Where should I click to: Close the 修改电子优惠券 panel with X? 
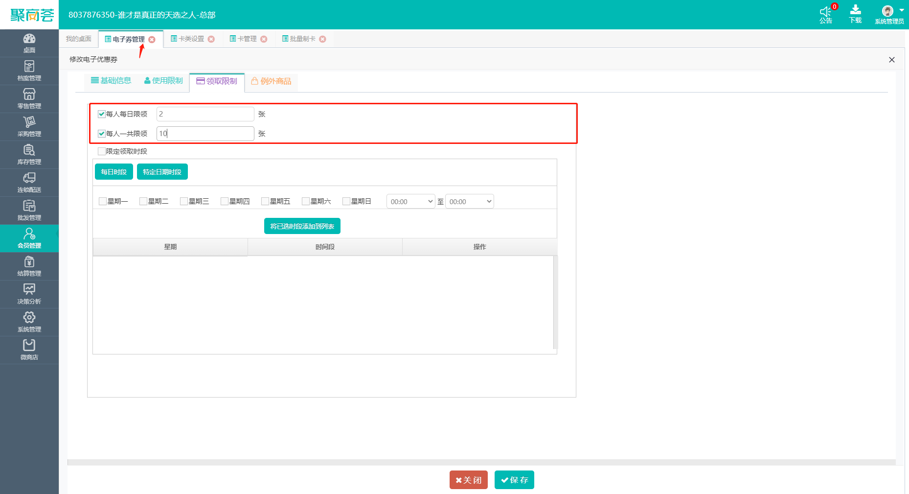(891, 60)
